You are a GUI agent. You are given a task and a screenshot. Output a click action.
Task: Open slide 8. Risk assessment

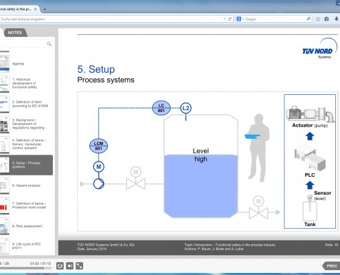[x=26, y=226]
